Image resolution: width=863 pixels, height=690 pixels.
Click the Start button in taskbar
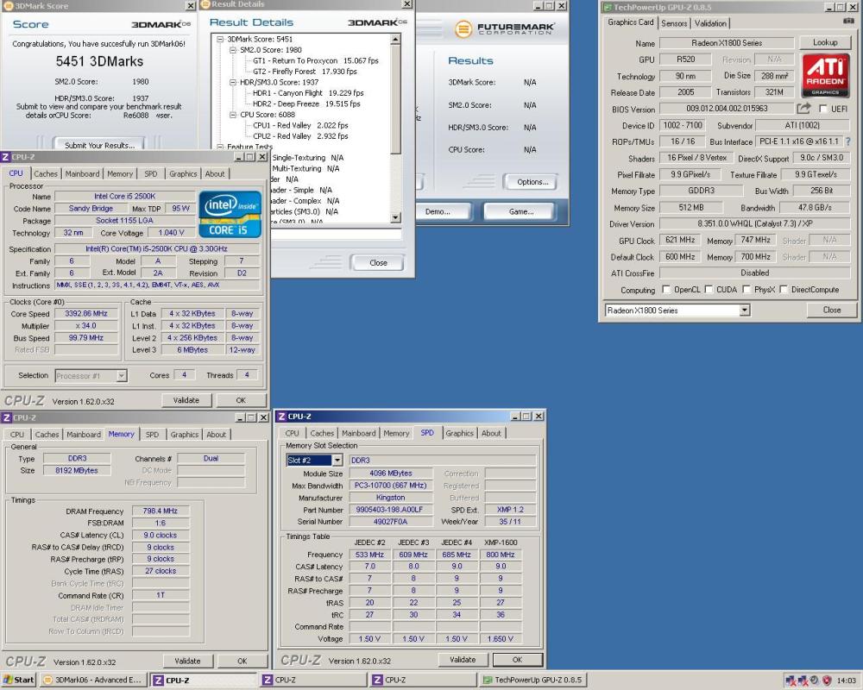tap(19, 680)
